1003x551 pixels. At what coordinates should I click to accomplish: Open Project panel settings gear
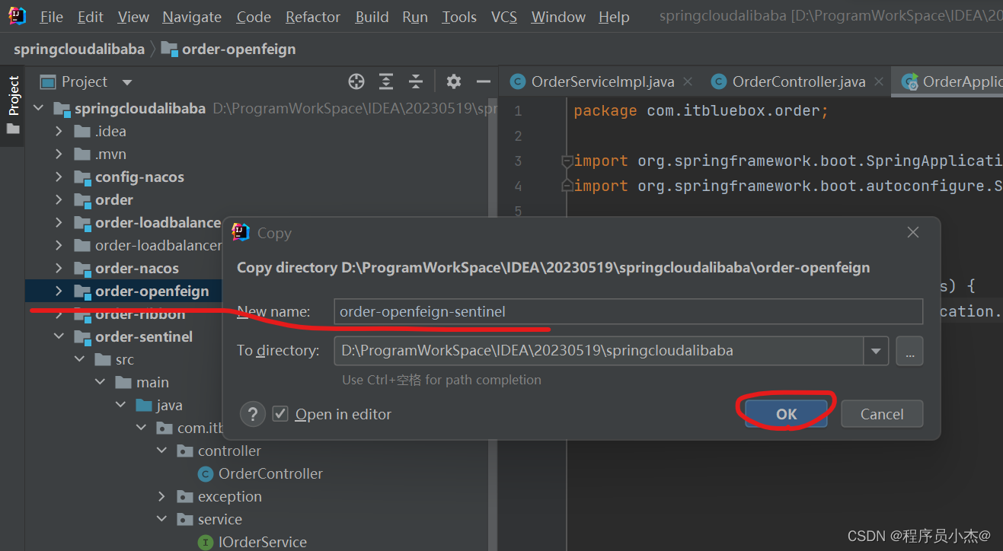coord(454,81)
